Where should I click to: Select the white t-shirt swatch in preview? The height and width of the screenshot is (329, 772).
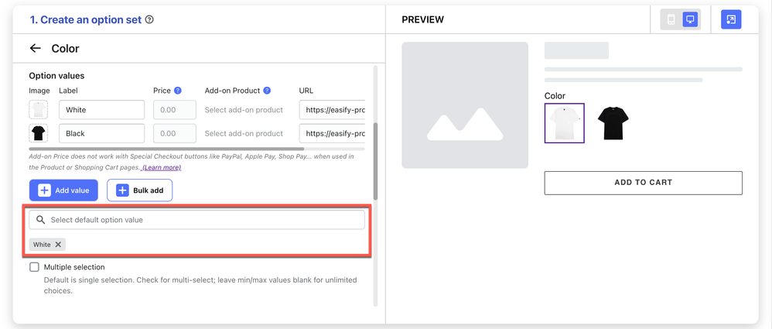click(565, 123)
